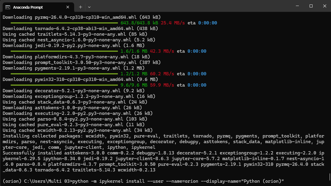Click the line 'Using cached traitlets-5.14.3-py3-none-any.whl'
Screen dimensions: 331x186
coord(75,34)
